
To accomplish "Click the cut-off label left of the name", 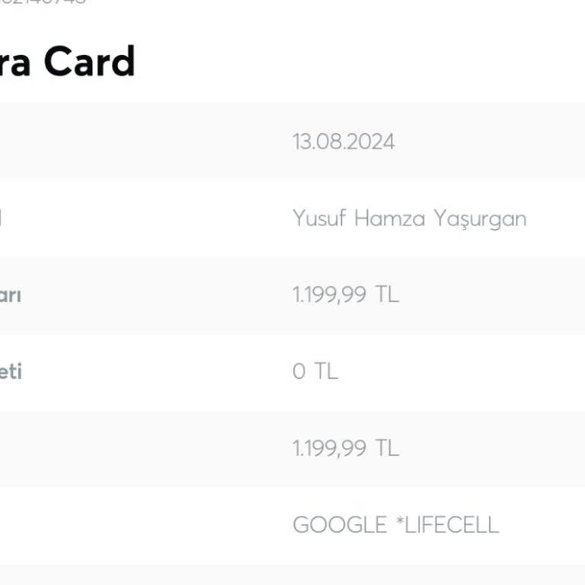I will pos(2,219).
